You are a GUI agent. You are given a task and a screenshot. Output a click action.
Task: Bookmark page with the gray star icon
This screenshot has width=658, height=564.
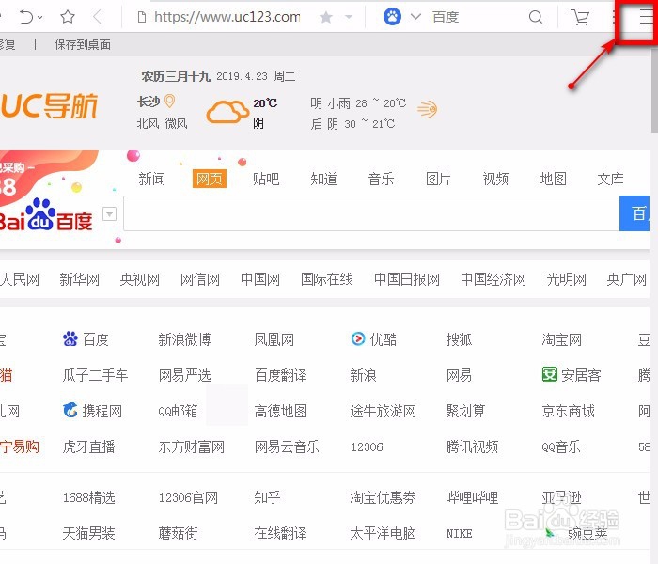point(326,17)
